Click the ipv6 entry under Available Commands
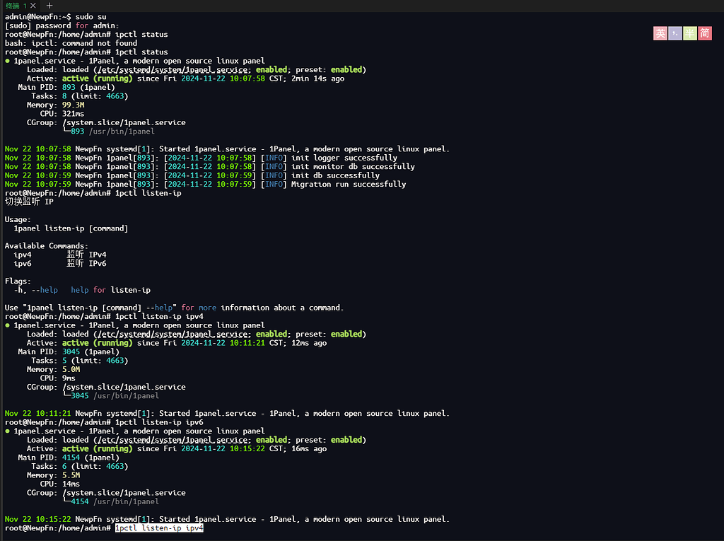The image size is (724, 541). click(23, 263)
